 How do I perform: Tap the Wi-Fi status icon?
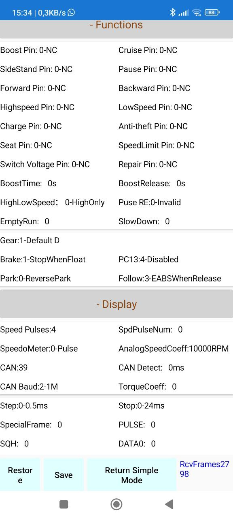click(197, 13)
